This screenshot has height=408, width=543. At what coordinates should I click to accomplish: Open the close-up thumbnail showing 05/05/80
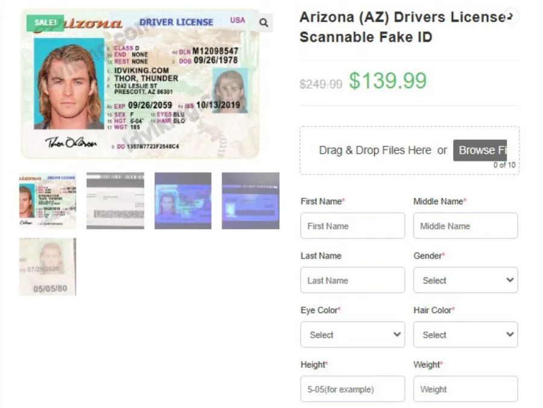[x=48, y=267]
